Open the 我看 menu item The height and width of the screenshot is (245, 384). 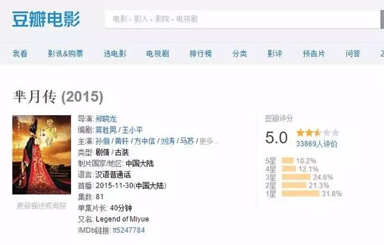[x=20, y=54]
